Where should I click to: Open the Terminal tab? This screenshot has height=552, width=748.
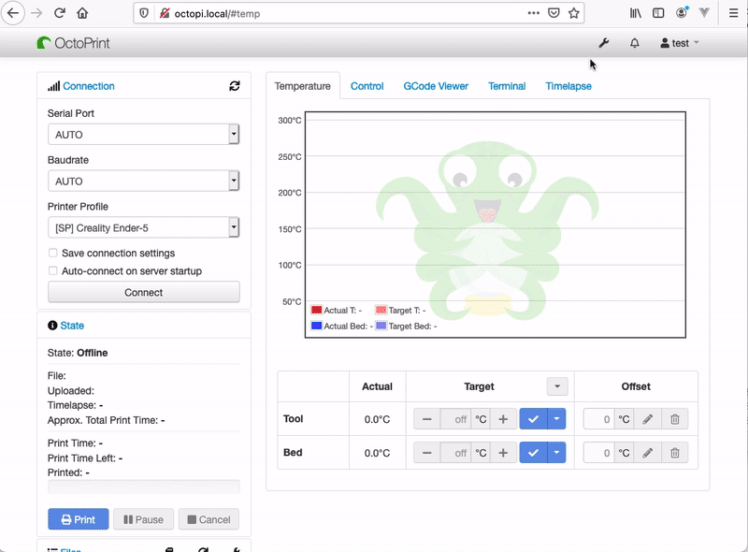pyautogui.click(x=507, y=86)
